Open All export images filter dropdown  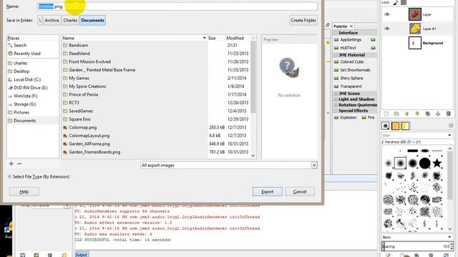(x=229, y=165)
